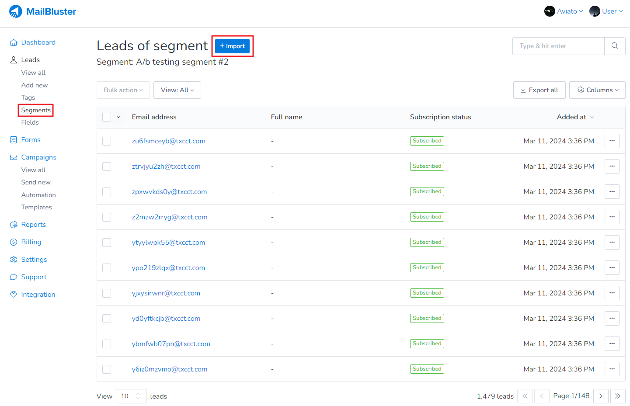Go to Templates under Campaigns
The image size is (630, 406).
click(36, 207)
